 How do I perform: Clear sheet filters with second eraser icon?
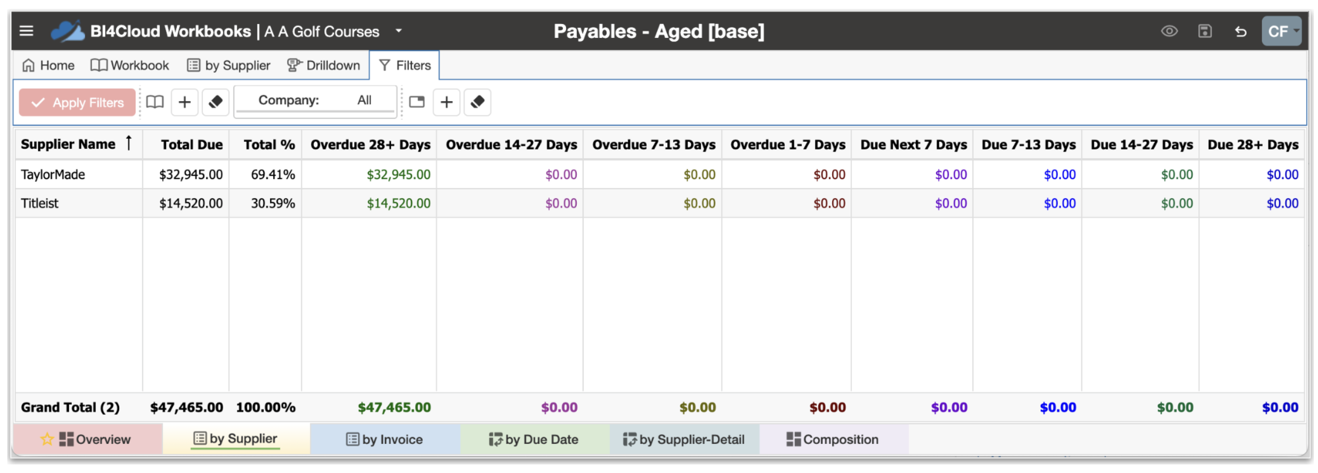477,102
